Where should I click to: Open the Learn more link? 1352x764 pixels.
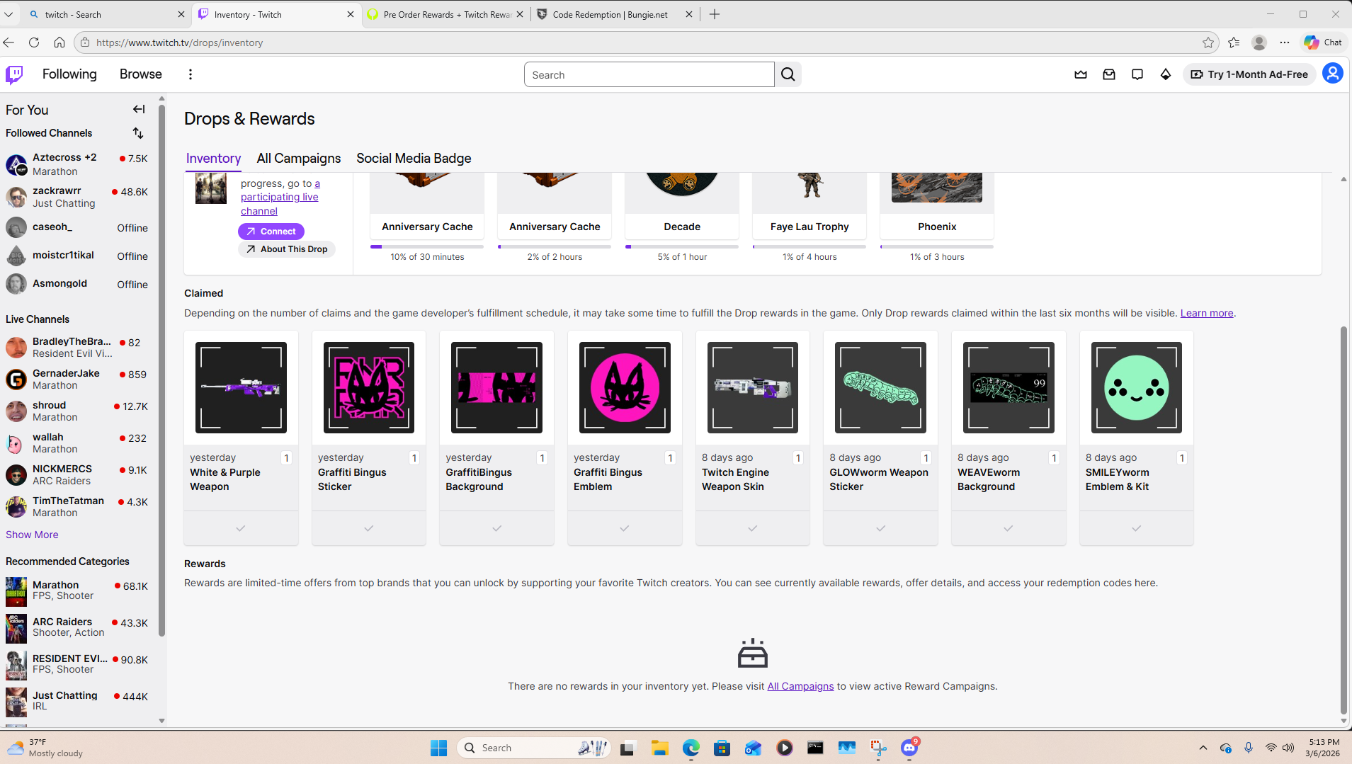click(1206, 313)
